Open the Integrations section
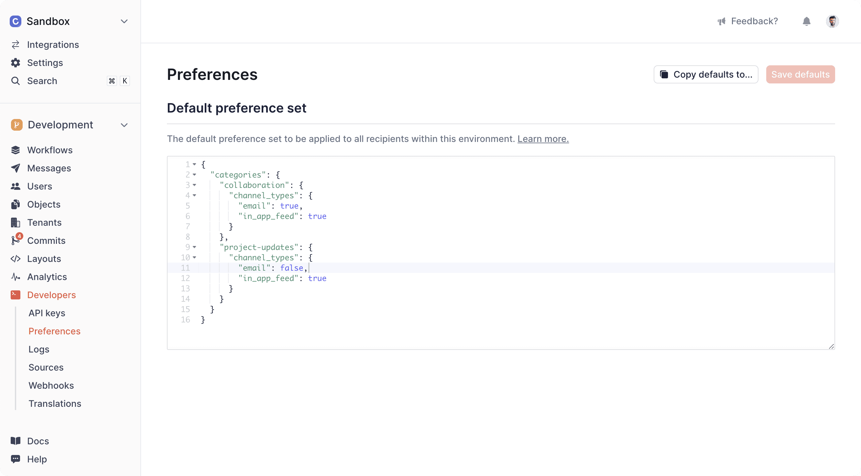Viewport: 861px width, 476px height. pyautogui.click(x=53, y=44)
